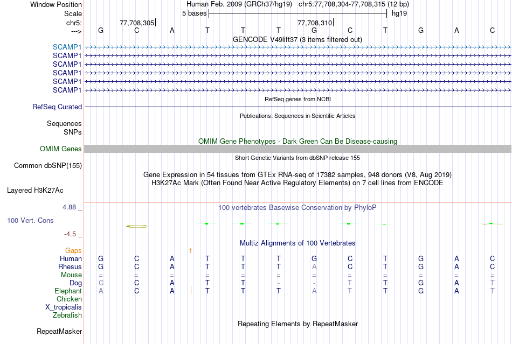
Task: Open the OMIM Gene Phenotypes track title
Action: pyautogui.click(x=297, y=141)
